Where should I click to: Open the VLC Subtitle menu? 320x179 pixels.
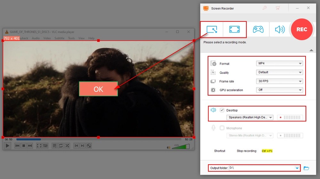pos(60,38)
